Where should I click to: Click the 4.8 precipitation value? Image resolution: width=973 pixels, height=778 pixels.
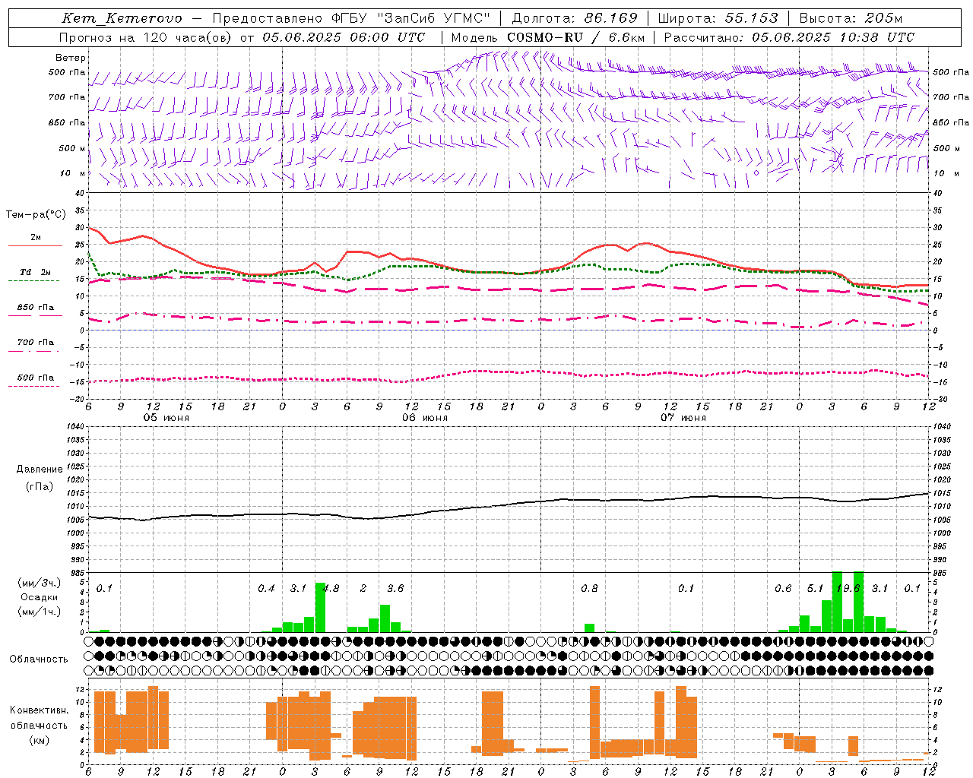pyautogui.click(x=331, y=589)
